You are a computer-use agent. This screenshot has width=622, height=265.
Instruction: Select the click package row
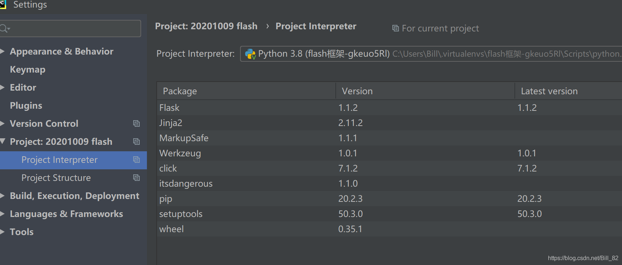click(390, 168)
